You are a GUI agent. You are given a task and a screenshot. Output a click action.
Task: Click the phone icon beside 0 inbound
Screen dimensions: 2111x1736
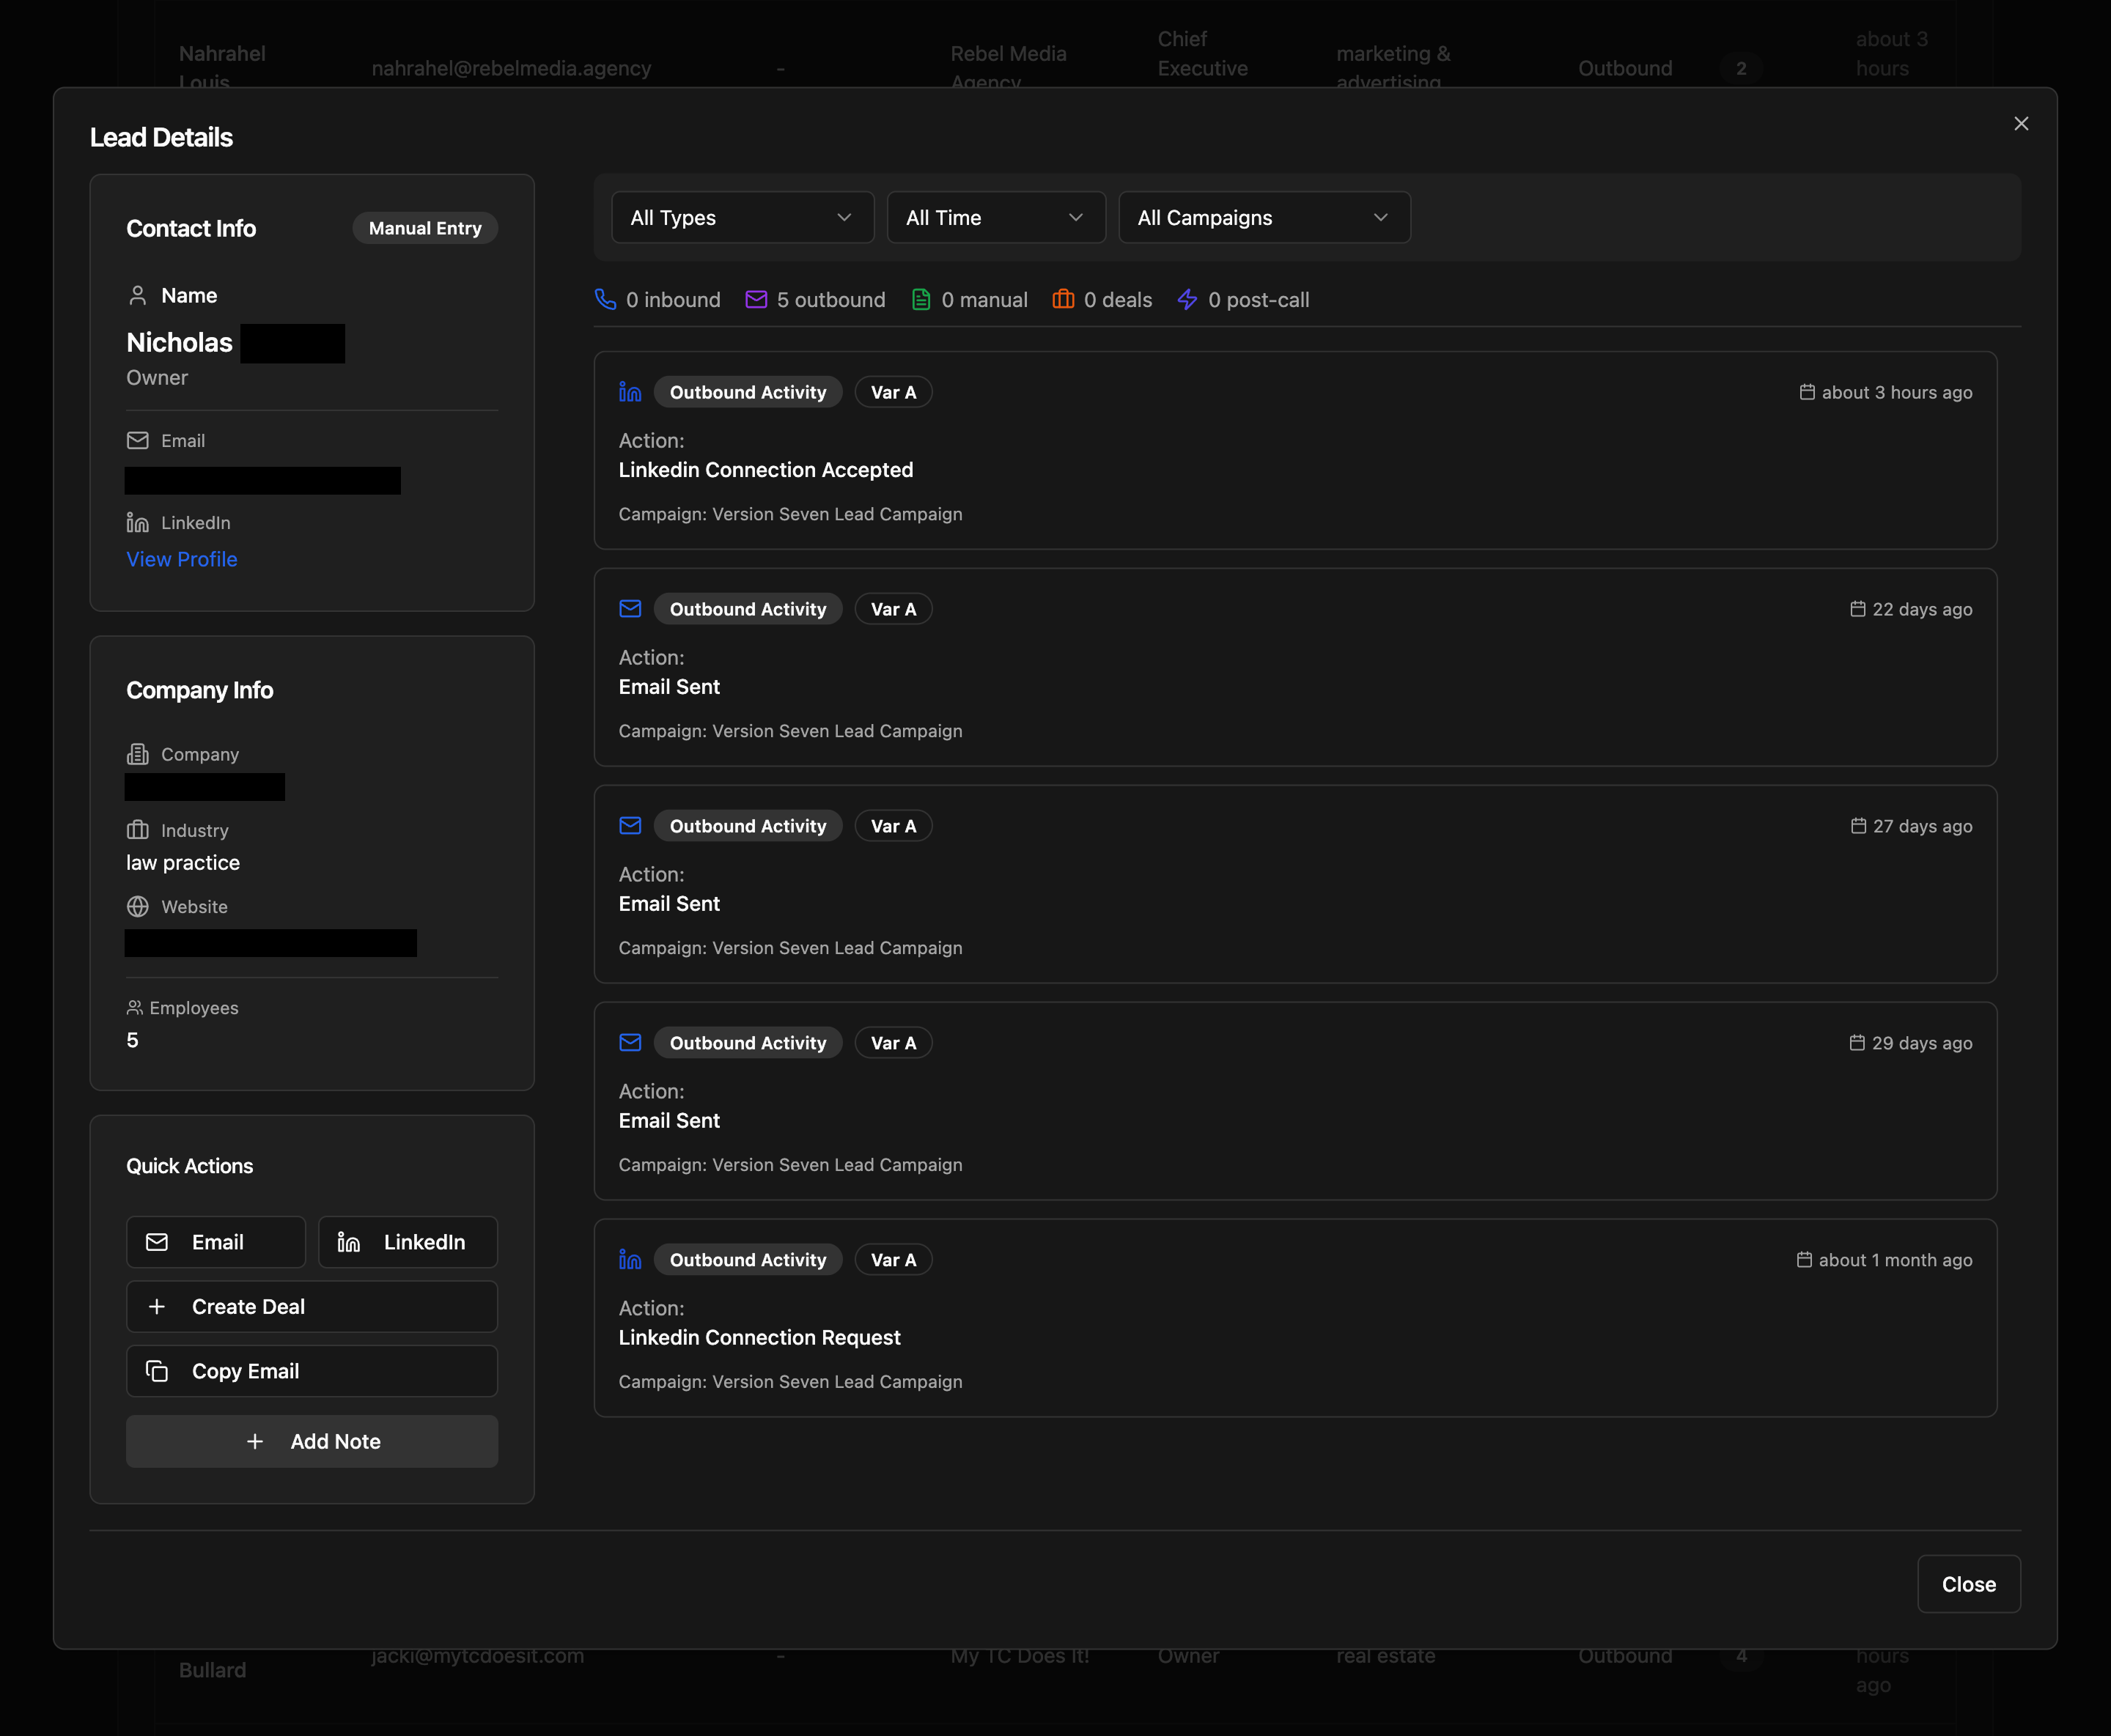click(x=605, y=300)
